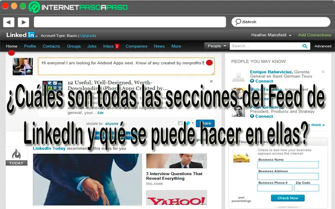Click the yellow pages ad image
Image resolution: width=335 pixels, height=209 pixels.
pos(241,158)
